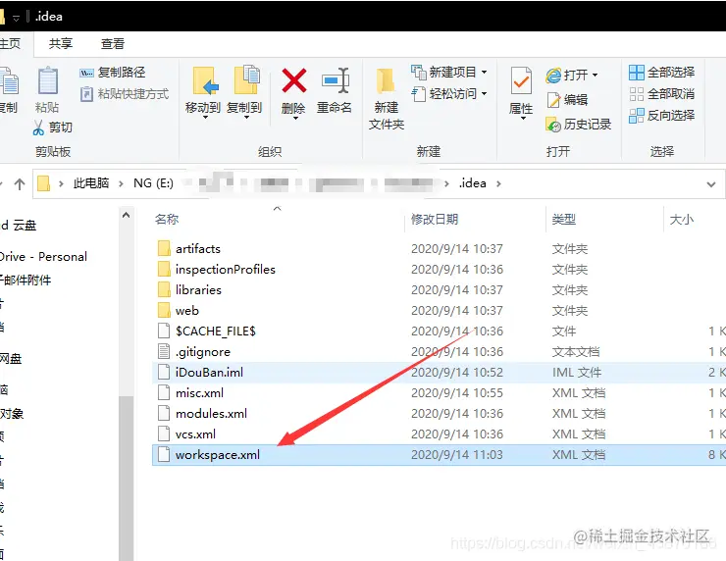
Task: Select the inspectionProfiles folder
Action: pyautogui.click(x=225, y=269)
